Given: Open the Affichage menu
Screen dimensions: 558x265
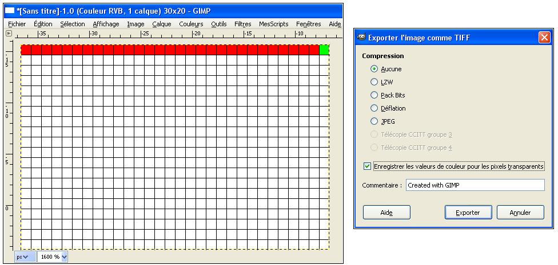Looking at the screenshot, I should click(106, 24).
